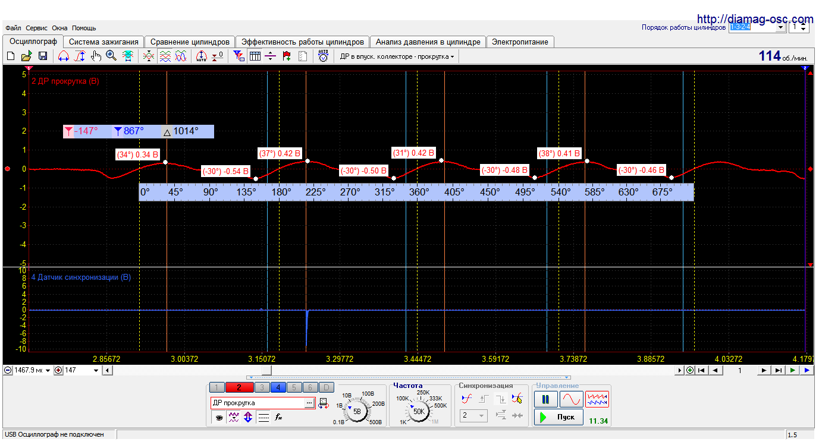Toggle channel 5 button
Screen dimensions: 822x442
click(x=294, y=388)
